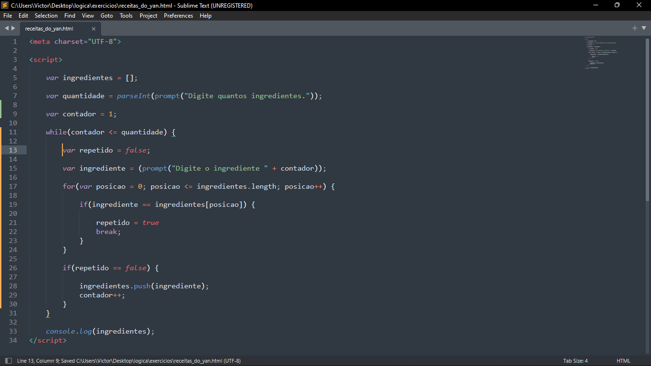651x366 pixels.
Task: Click the 'push' method on line 28
Action: coord(142,286)
